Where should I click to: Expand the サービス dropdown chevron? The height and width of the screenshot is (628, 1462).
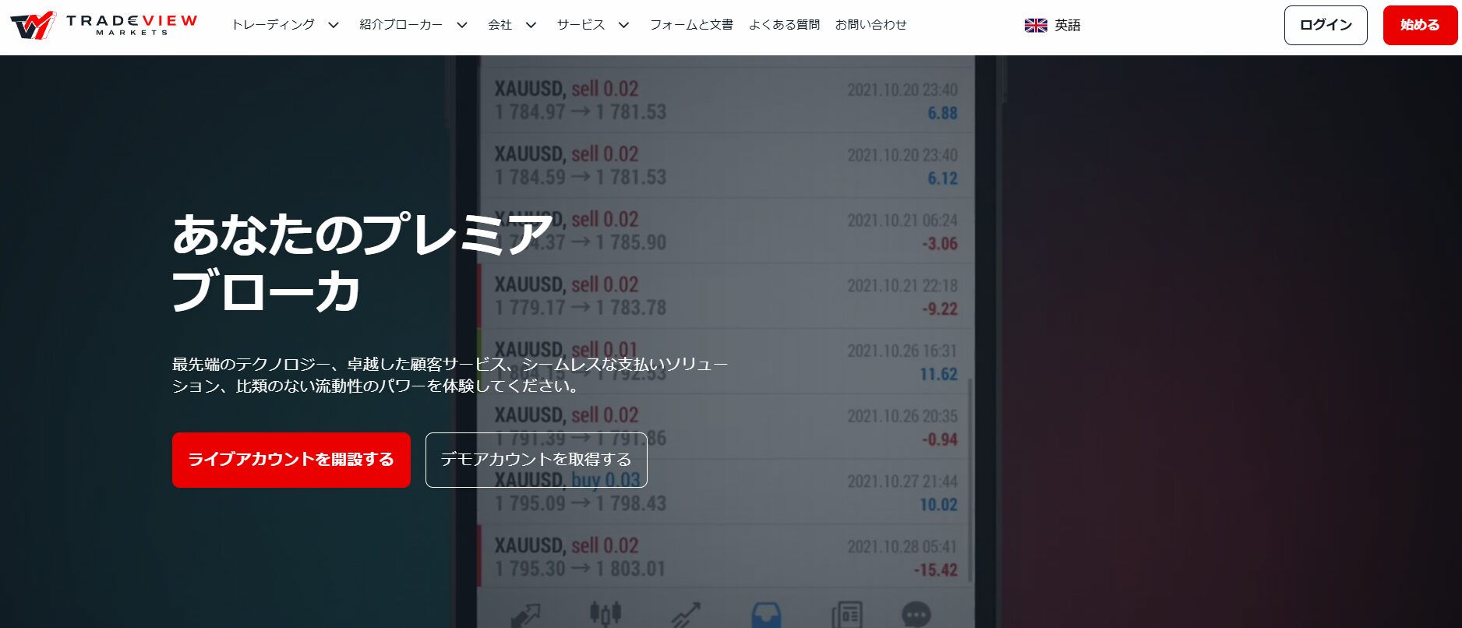(x=623, y=25)
